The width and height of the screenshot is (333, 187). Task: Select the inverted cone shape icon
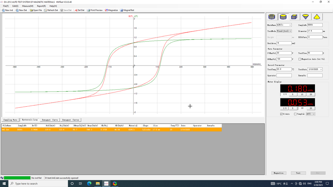pyautogui.click(x=305, y=17)
